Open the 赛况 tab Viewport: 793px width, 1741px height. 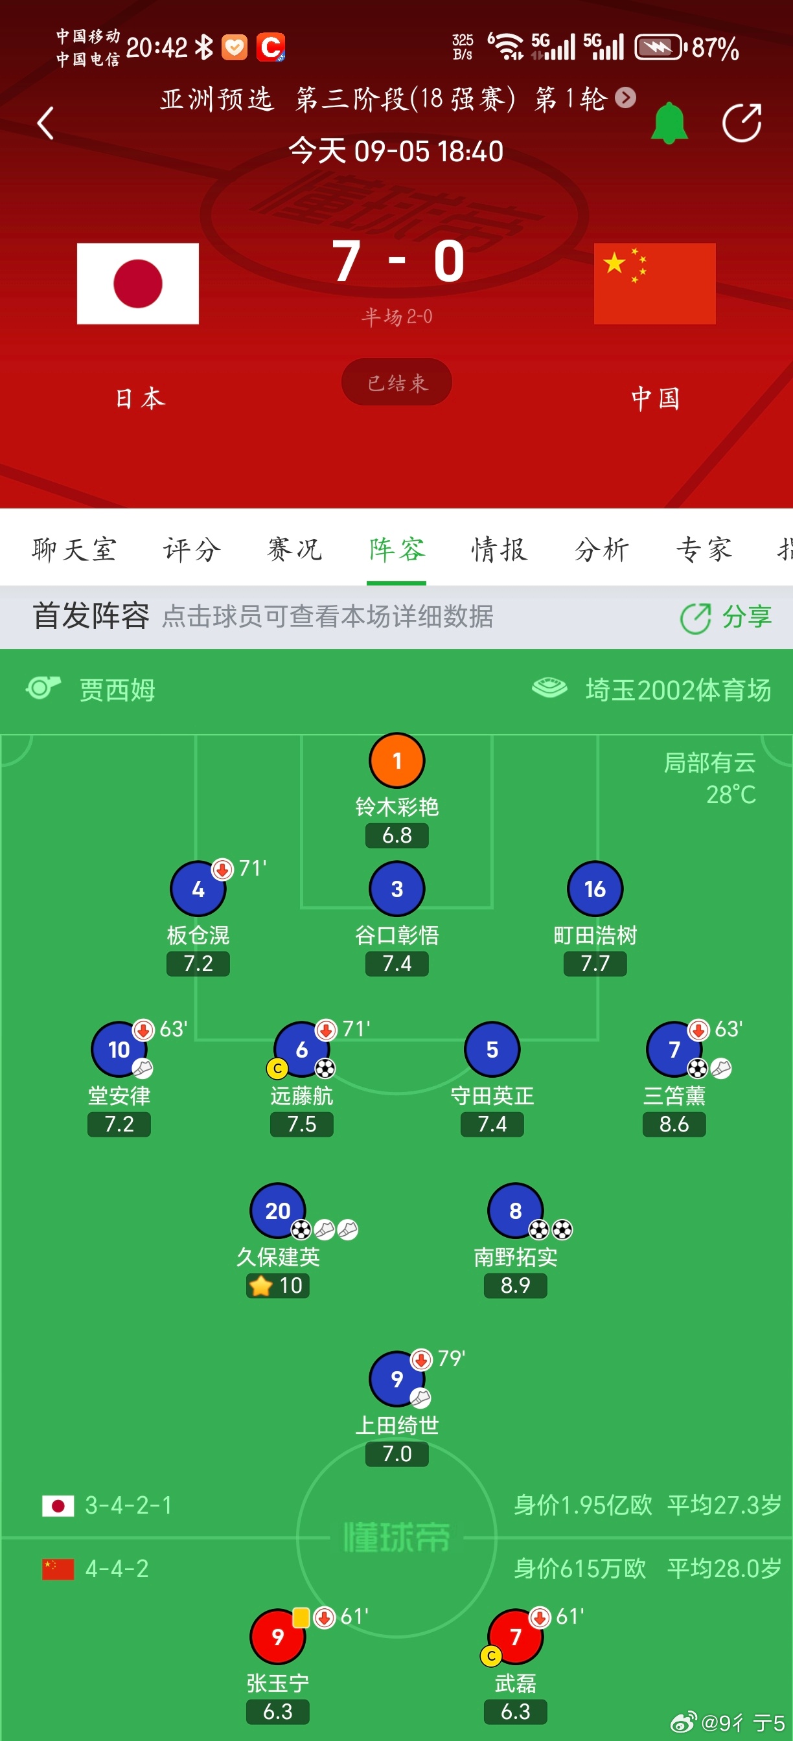pos(294,549)
